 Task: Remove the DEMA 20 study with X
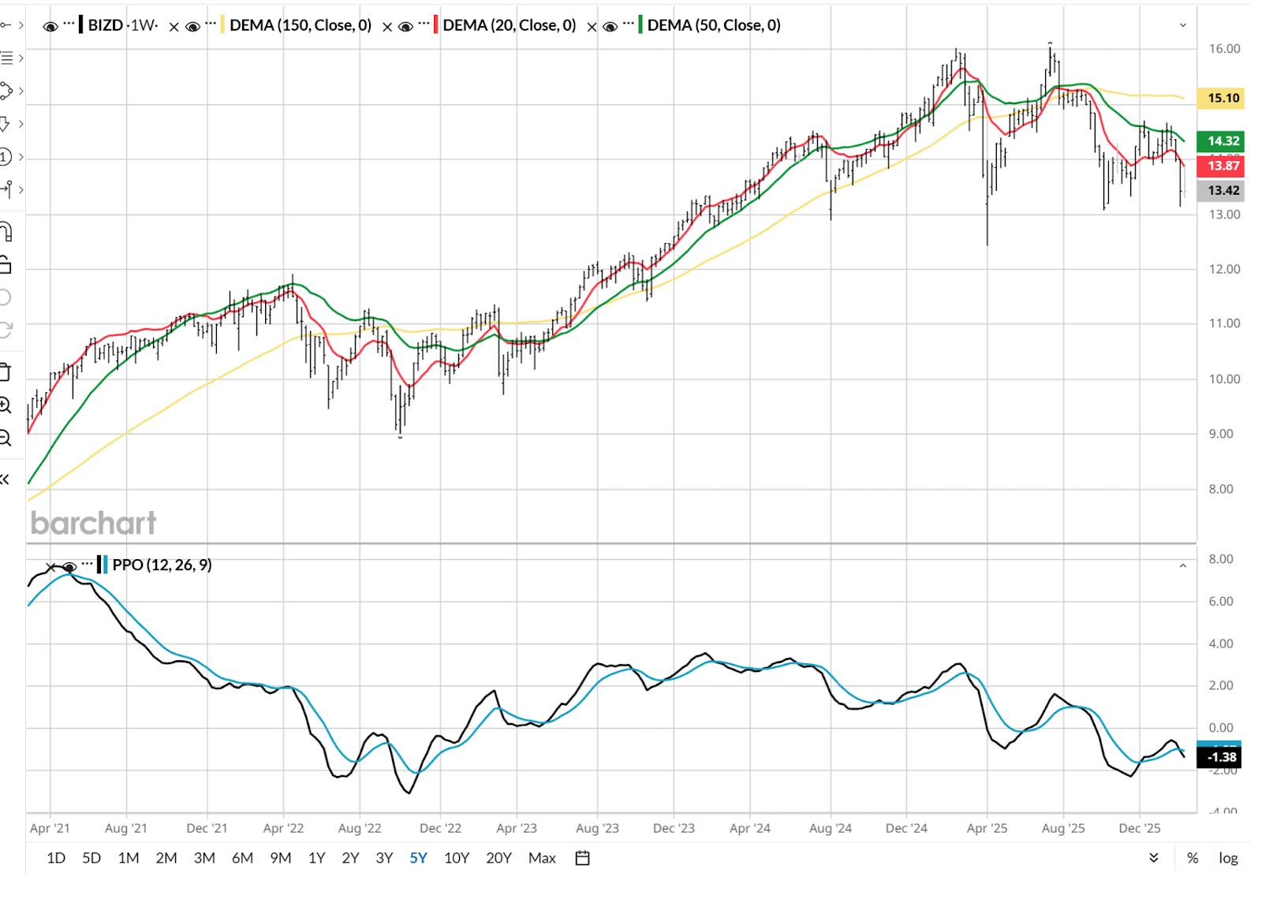coord(387,27)
